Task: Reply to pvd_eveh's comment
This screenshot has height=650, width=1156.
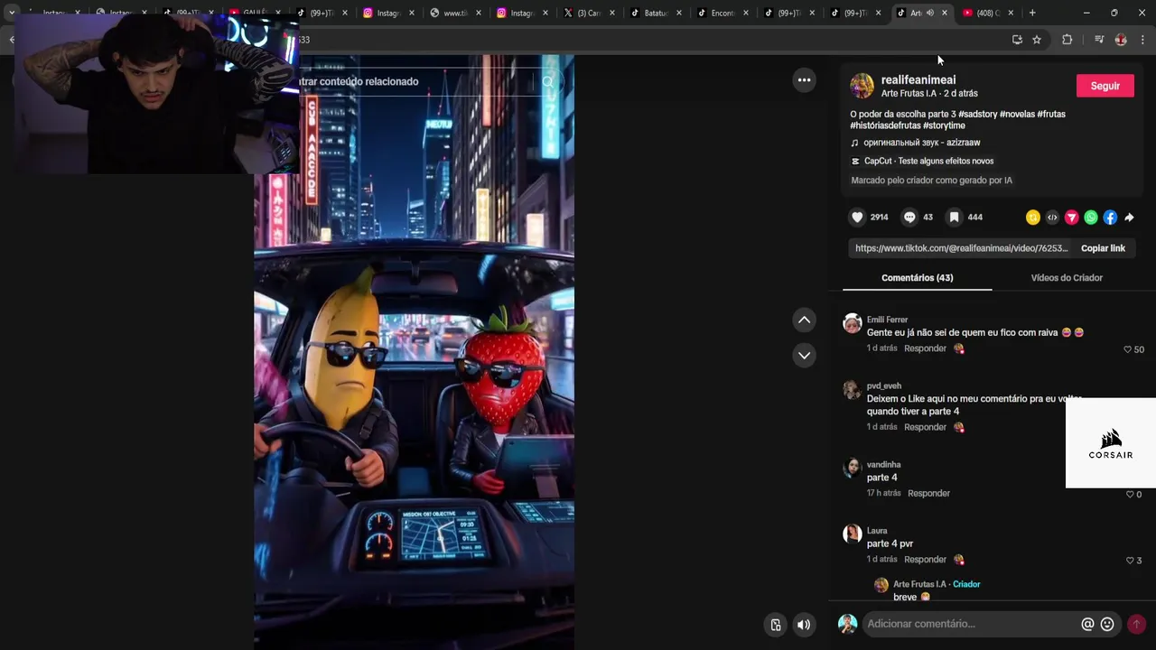Action: (x=925, y=427)
